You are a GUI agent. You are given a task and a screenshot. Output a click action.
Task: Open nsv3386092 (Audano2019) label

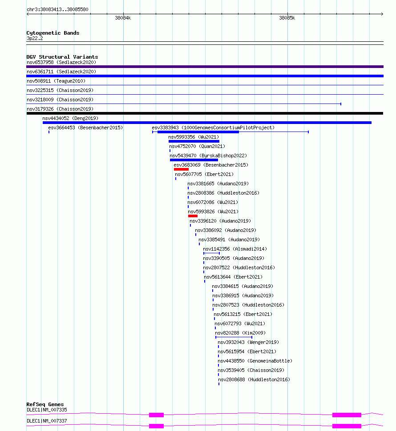[x=226, y=231]
